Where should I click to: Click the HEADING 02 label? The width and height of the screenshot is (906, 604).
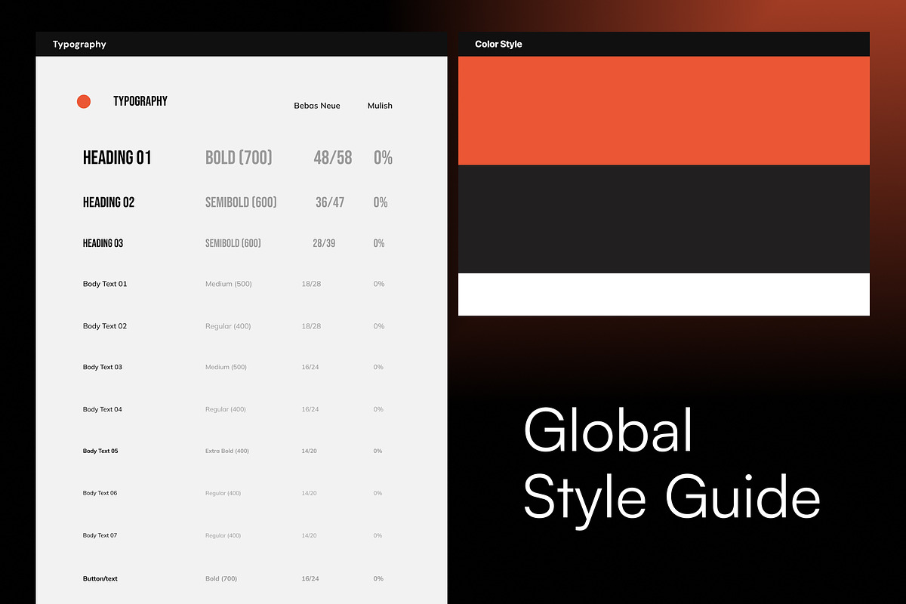coord(109,202)
